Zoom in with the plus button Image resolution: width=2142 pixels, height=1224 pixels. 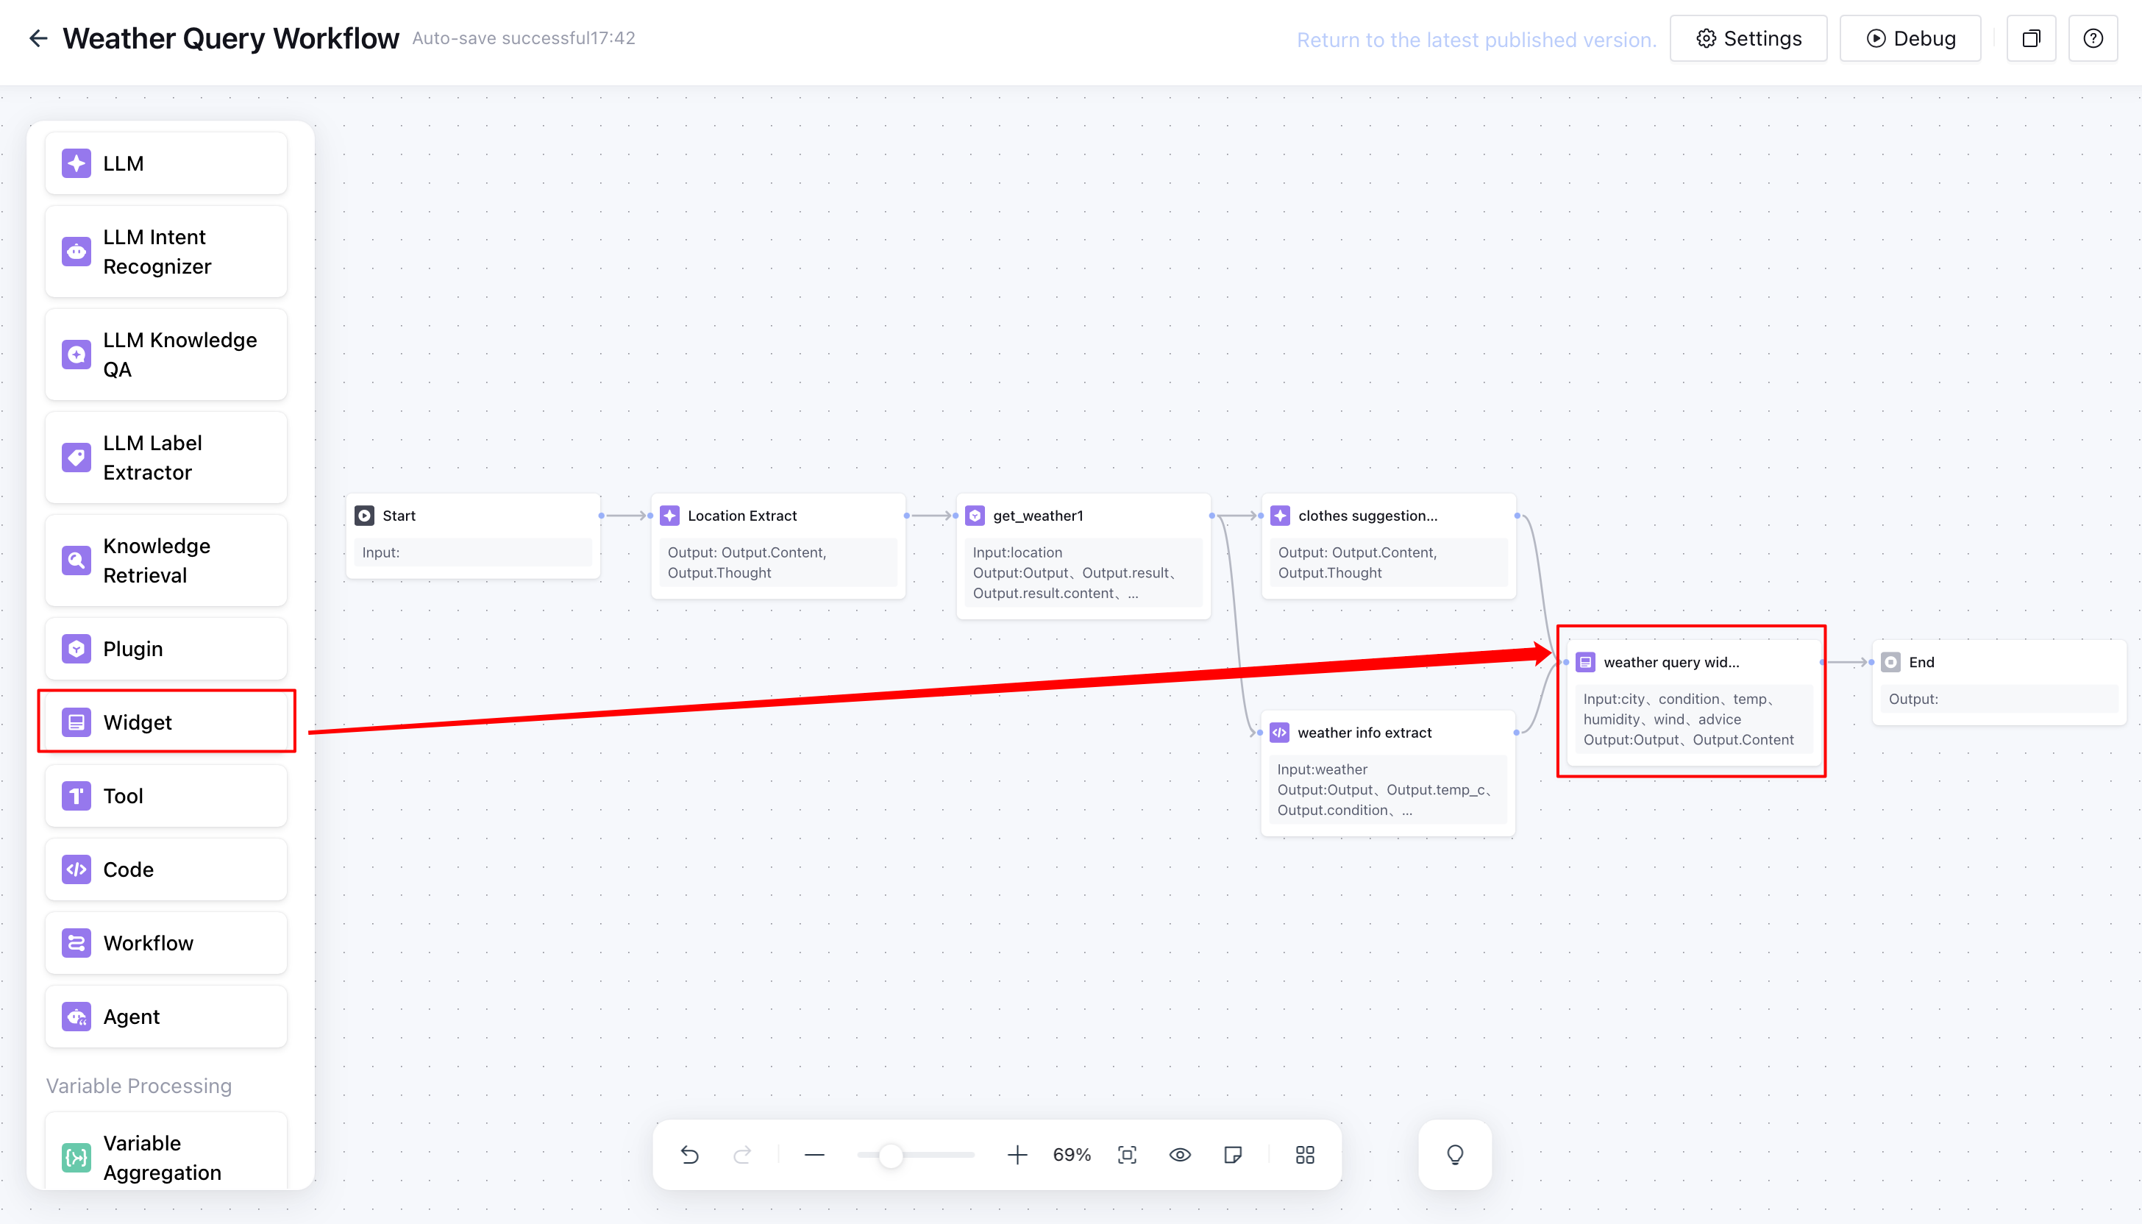(x=1017, y=1155)
